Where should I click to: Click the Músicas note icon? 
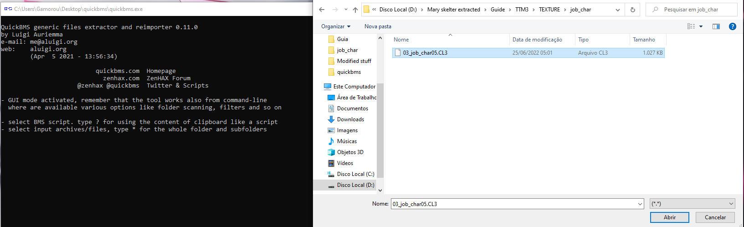click(331, 141)
